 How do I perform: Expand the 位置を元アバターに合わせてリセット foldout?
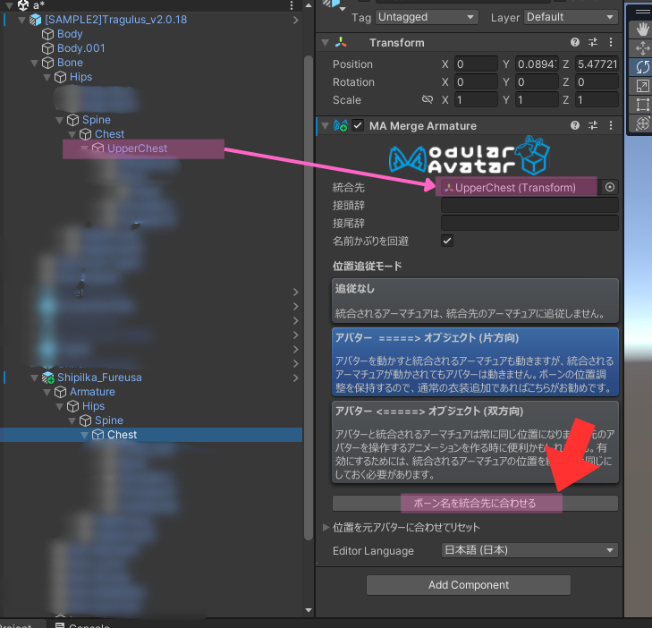coord(326,527)
